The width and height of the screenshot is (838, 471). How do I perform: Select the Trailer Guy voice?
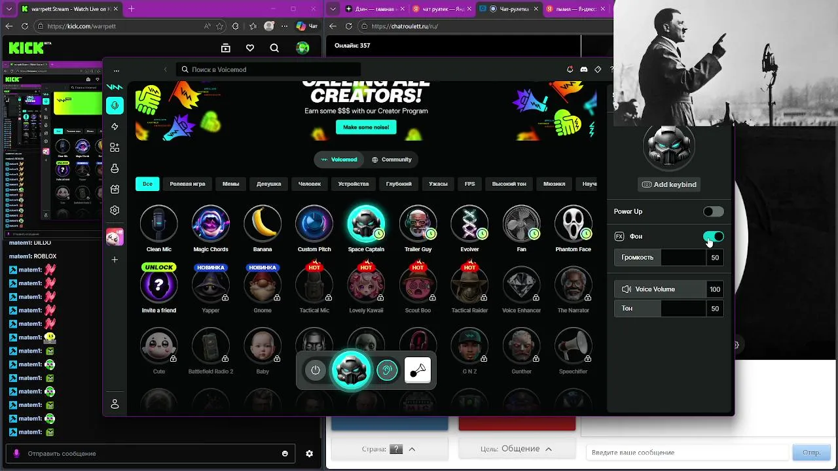pyautogui.click(x=418, y=224)
